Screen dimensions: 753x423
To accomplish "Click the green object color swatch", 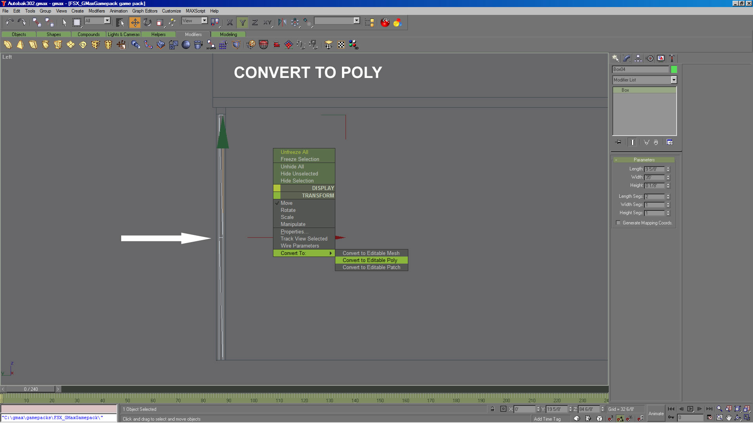I will pyautogui.click(x=674, y=69).
